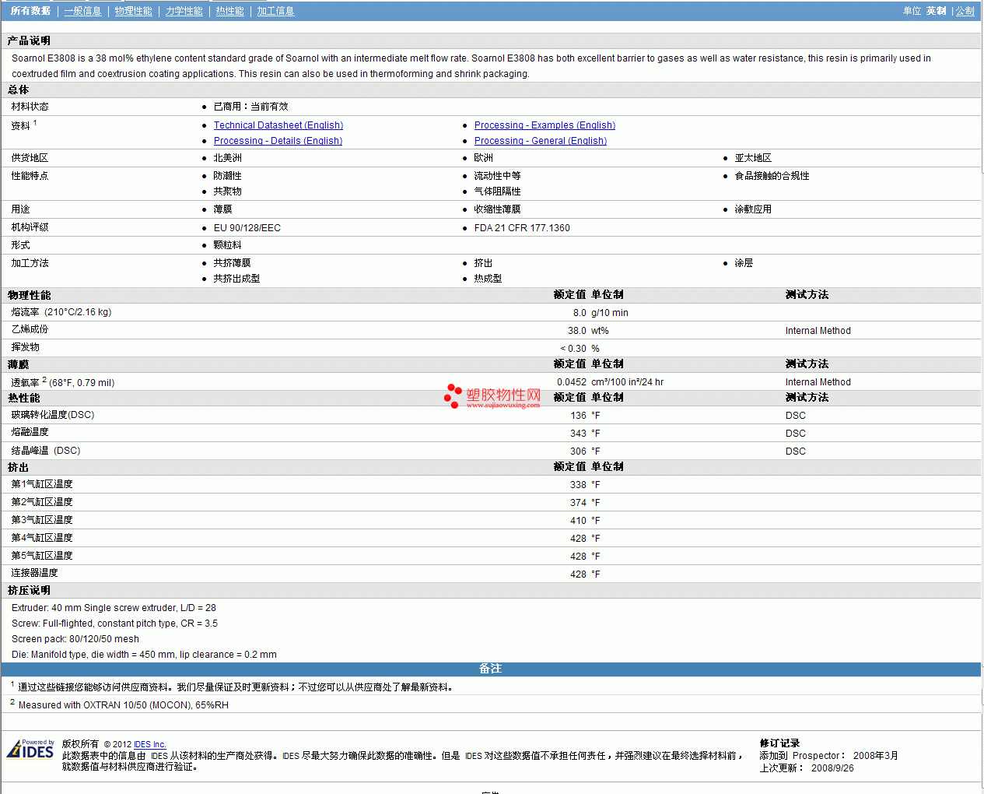The width and height of the screenshot is (984, 794).
Task: Open the Processing - General (English) link
Action: [541, 141]
